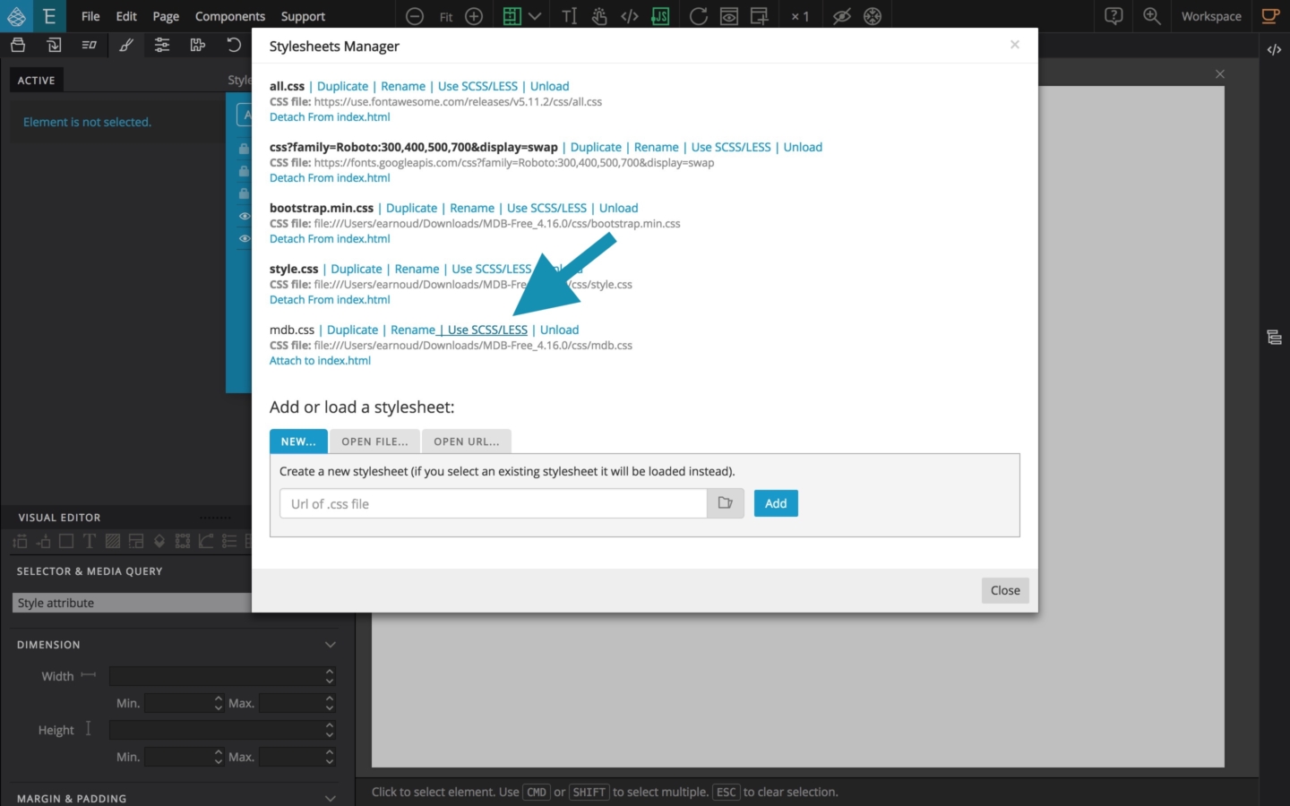Toggle element visibility eye in the tree panel

[244, 217]
